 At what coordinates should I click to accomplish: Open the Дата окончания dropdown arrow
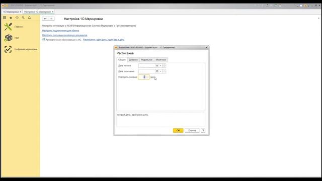(x=160, y=71)
